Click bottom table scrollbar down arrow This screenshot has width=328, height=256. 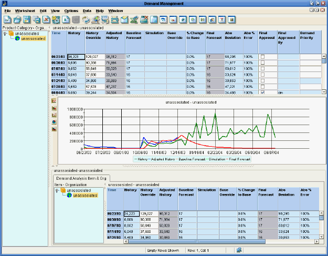point(322,237)
